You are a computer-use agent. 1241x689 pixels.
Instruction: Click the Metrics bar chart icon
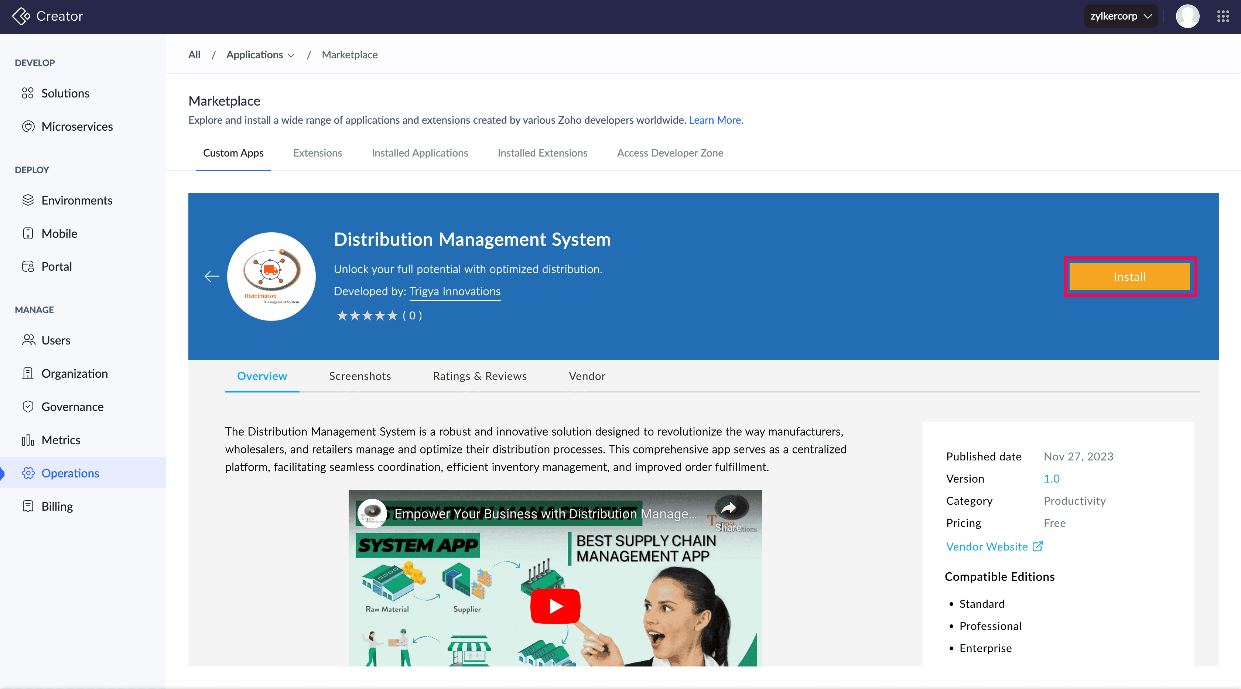[x=28, y=440]
